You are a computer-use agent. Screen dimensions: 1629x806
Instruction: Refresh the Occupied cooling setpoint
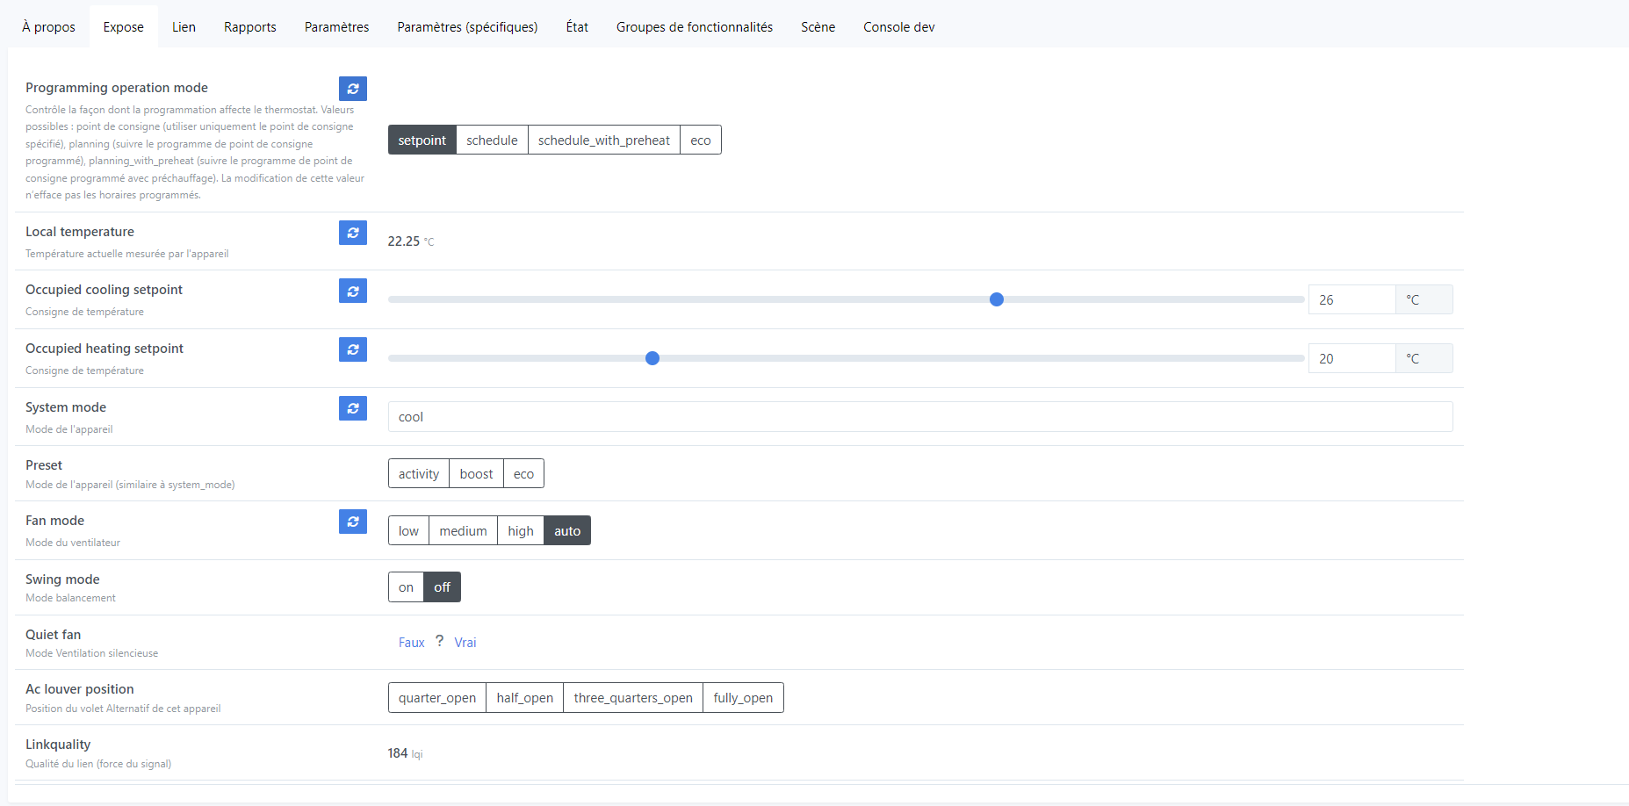pos(352,291)
